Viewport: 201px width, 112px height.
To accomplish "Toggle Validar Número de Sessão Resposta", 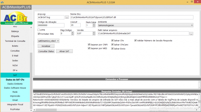I will point(135,40).
